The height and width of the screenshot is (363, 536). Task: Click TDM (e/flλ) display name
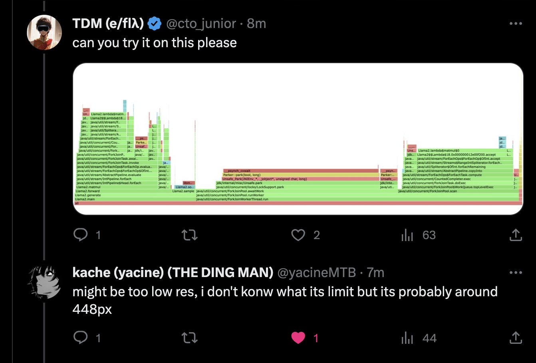(x=108, y=24)
